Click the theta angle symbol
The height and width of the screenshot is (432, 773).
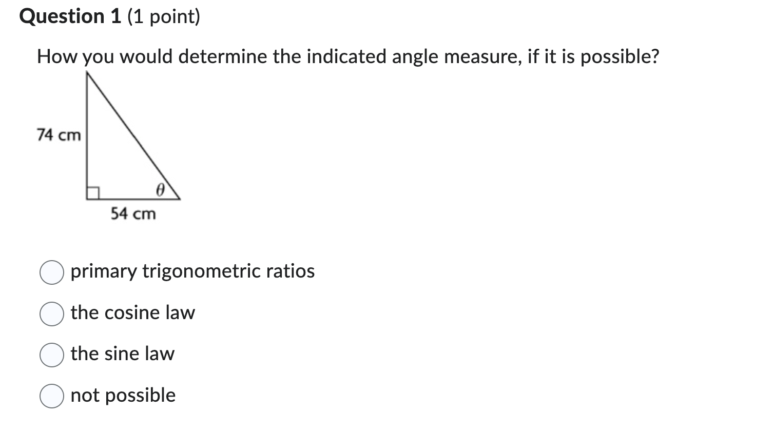coord(160,189)
